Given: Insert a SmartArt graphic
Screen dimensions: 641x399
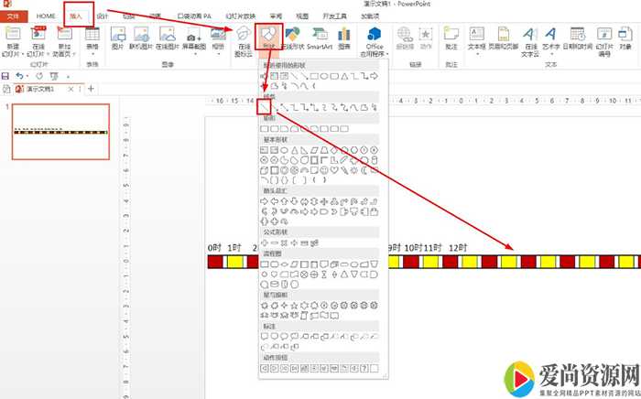Looking at the screenshot, I should (x=320, y=38).
